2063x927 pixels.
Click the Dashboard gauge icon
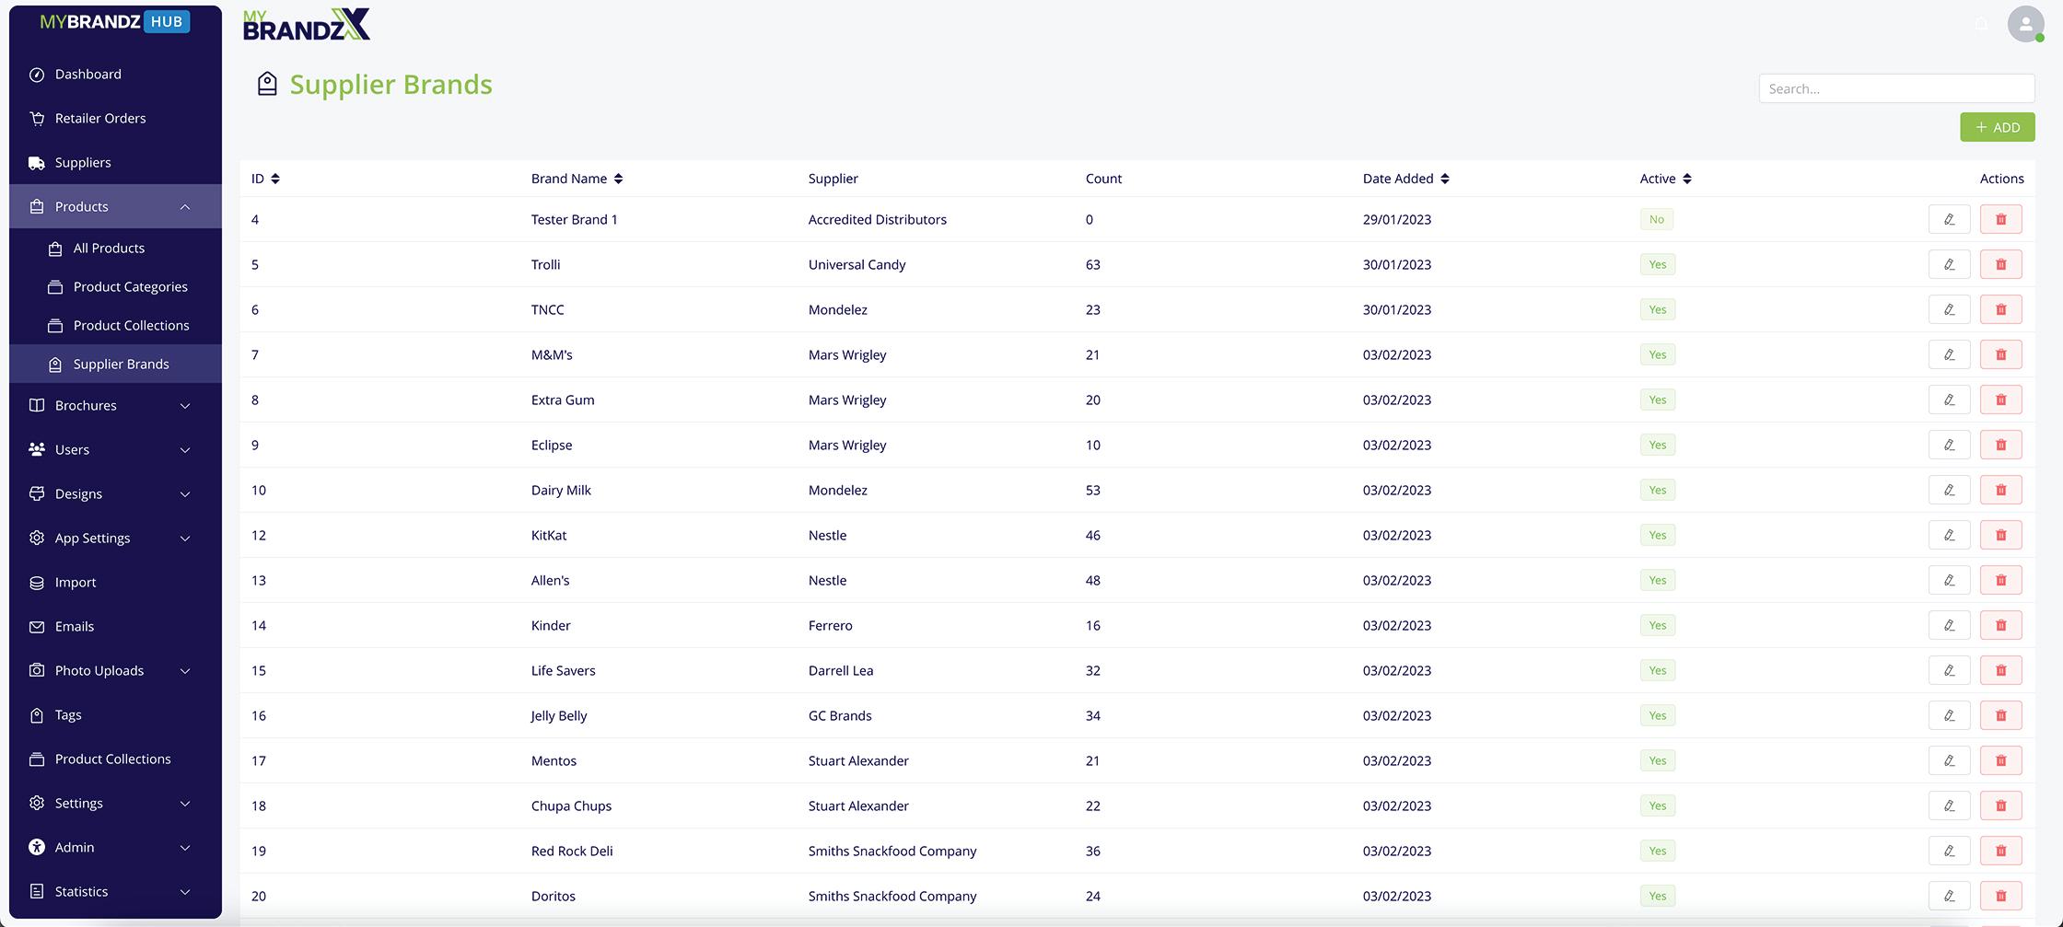[x=37, y=75]
